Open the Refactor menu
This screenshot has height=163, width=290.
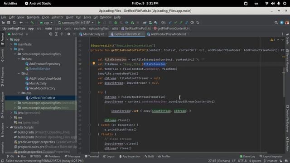click(57, 17)
